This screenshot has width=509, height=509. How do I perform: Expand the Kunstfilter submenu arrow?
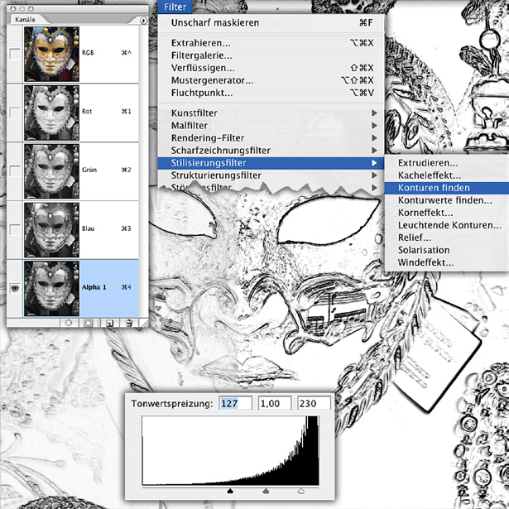click(x=374, y=113)
